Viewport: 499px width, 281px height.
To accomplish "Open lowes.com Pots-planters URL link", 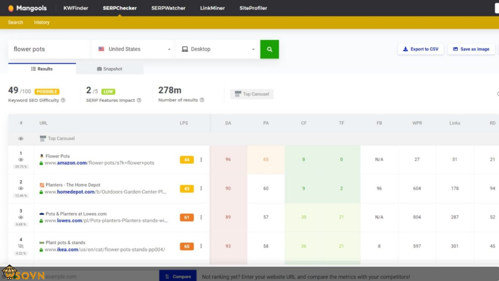I will [106, 221].
